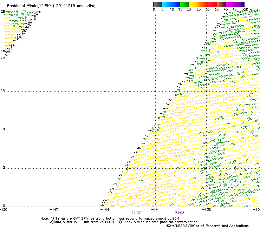Click the legend label '40'
Viewport: 260px width, 228px height.
[x=226, y=9]
